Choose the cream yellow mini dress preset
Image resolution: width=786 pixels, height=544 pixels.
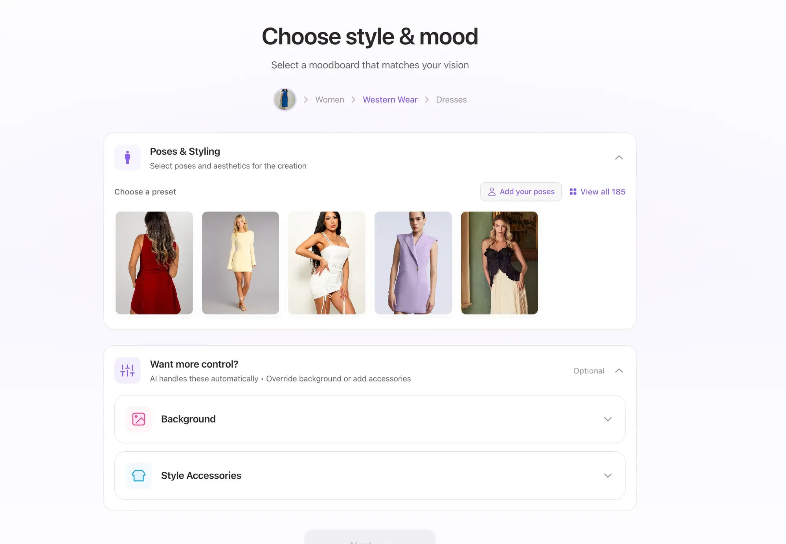point(241,263)
